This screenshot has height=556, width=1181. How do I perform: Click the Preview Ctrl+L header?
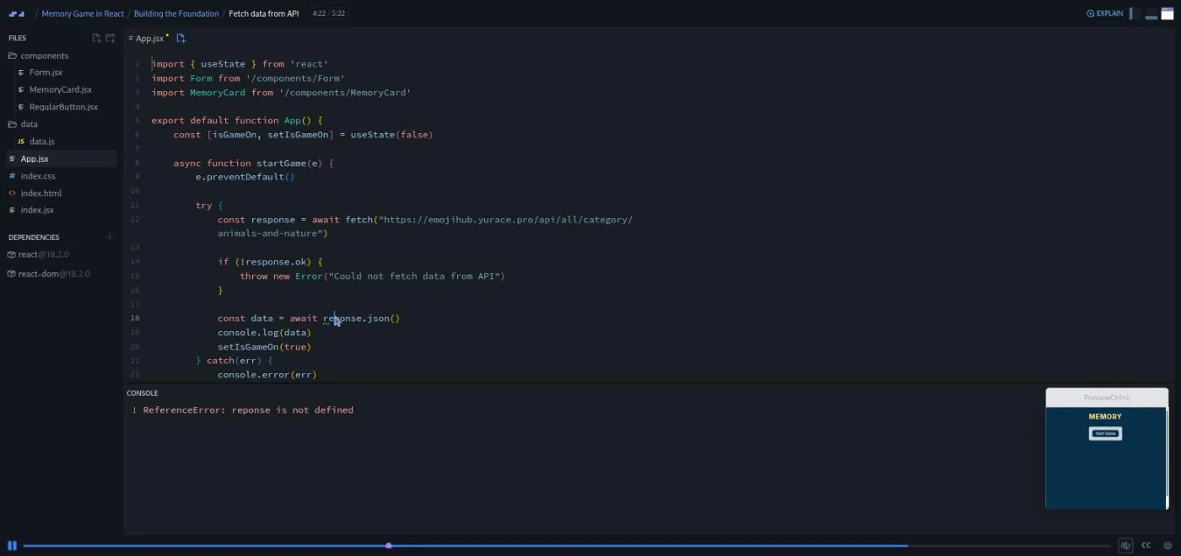point(1107,398)
